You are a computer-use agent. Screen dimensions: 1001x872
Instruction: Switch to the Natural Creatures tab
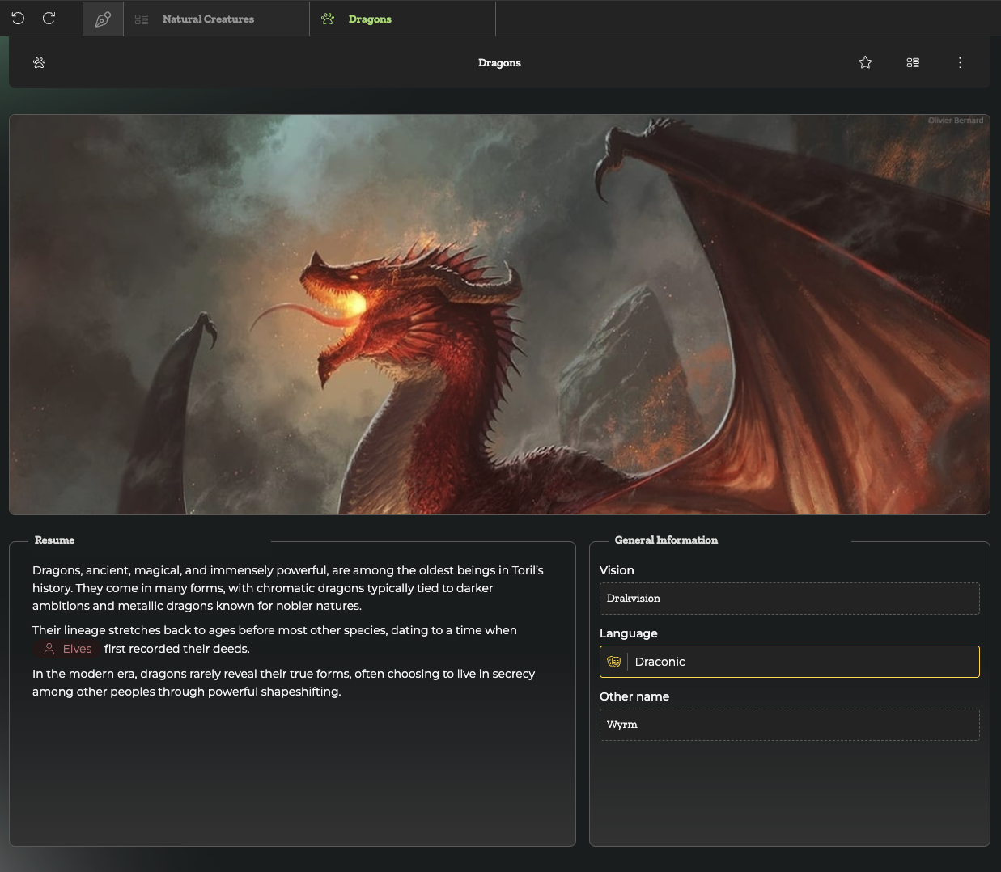pos(208,19)
